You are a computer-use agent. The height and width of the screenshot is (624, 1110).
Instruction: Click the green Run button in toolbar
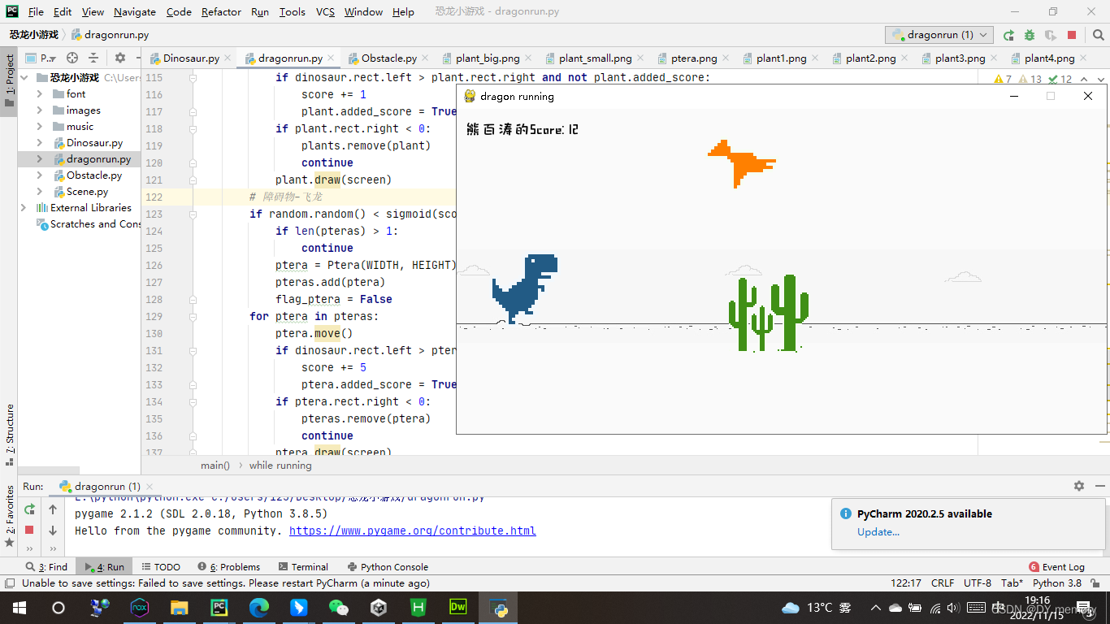click(1008, 35)
